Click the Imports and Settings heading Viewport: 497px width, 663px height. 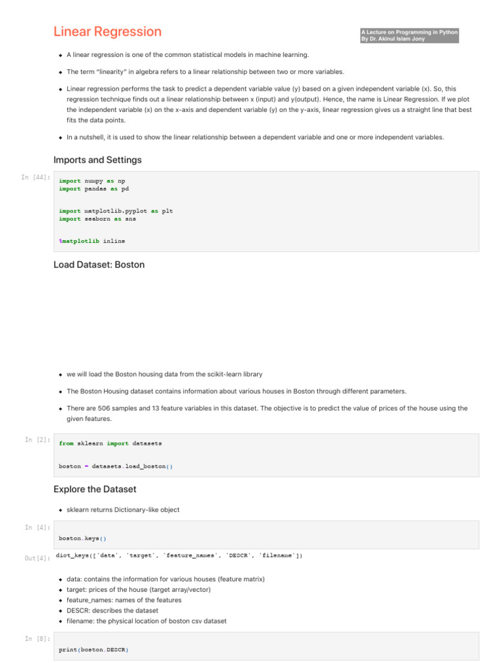click(x=98, y=160)
